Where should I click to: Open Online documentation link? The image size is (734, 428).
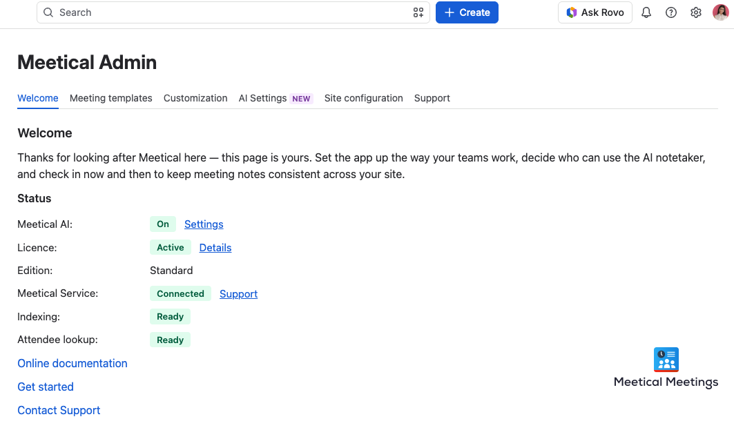[x=73, y=363]
